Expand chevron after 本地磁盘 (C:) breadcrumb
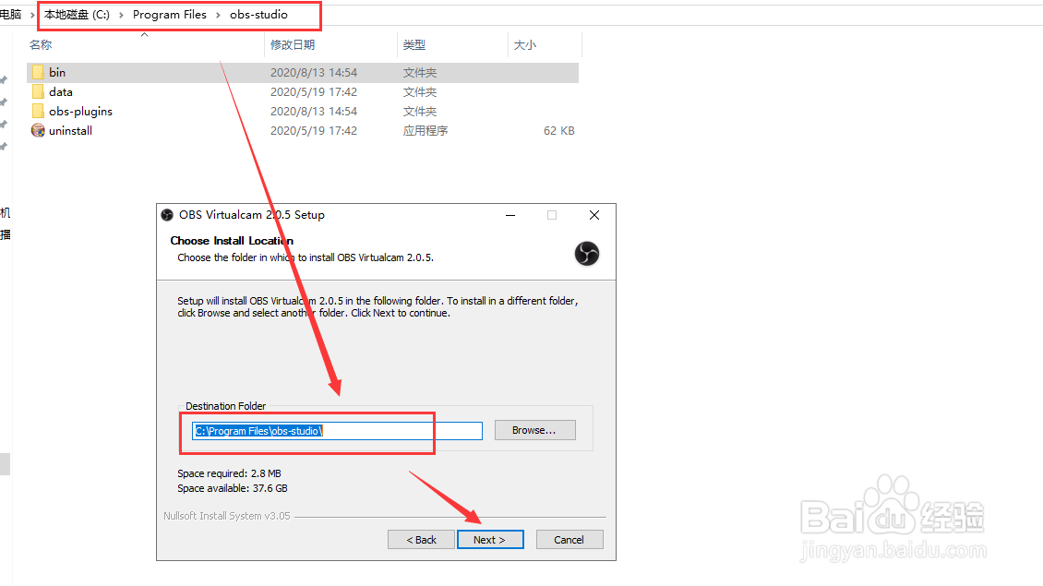The width and height of the screenshot is (1043, 586). [121, 15]
